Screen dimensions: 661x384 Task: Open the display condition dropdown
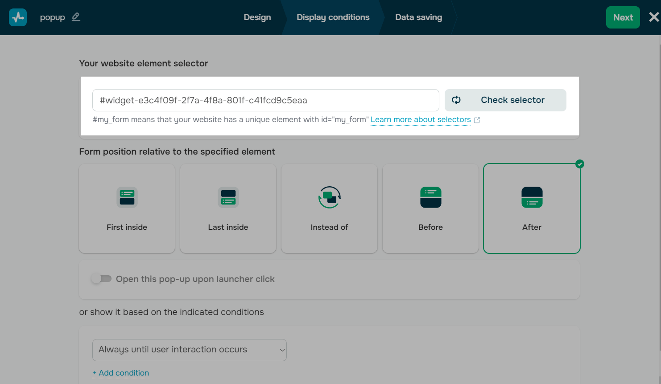190,350
